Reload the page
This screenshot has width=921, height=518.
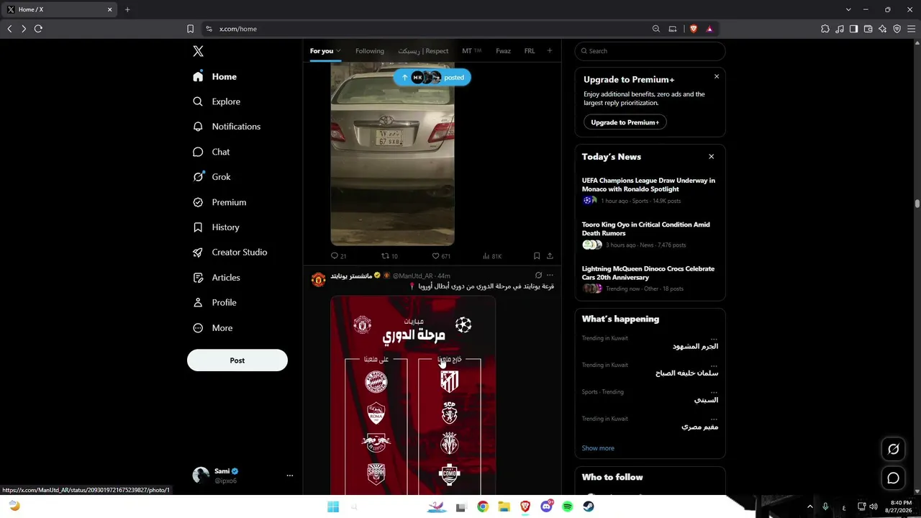(x=38, y=29)
